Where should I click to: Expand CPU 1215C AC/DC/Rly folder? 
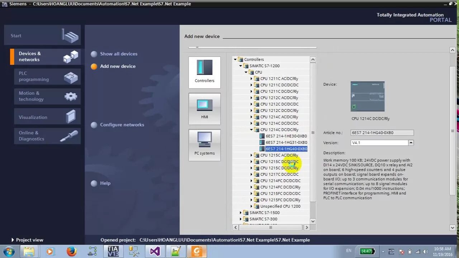(x=251, y=155)
